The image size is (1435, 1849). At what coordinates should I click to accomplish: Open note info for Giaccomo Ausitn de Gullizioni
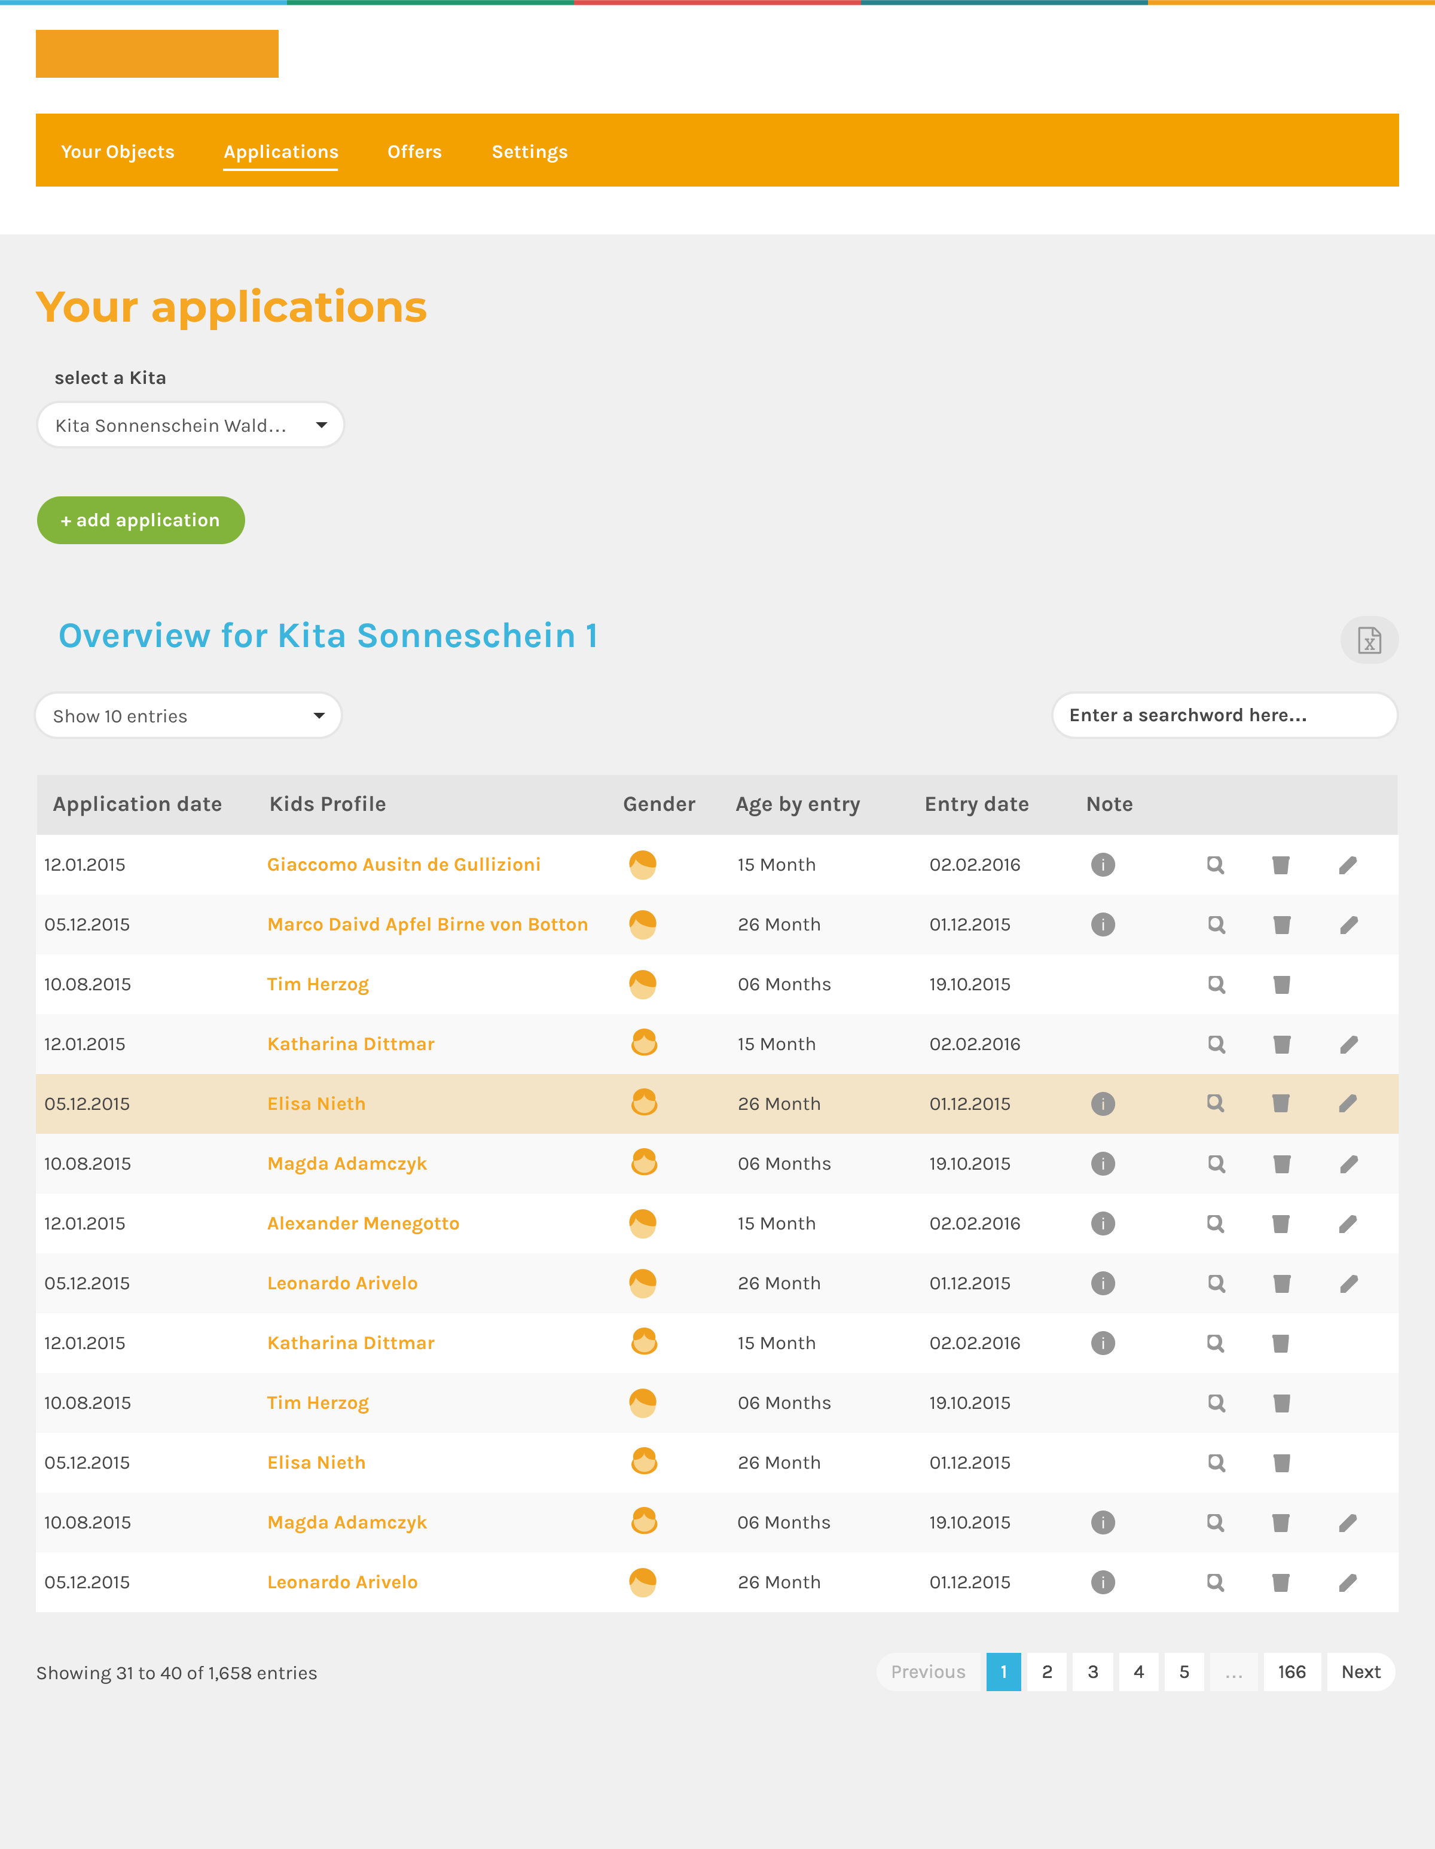point(1103,864)
